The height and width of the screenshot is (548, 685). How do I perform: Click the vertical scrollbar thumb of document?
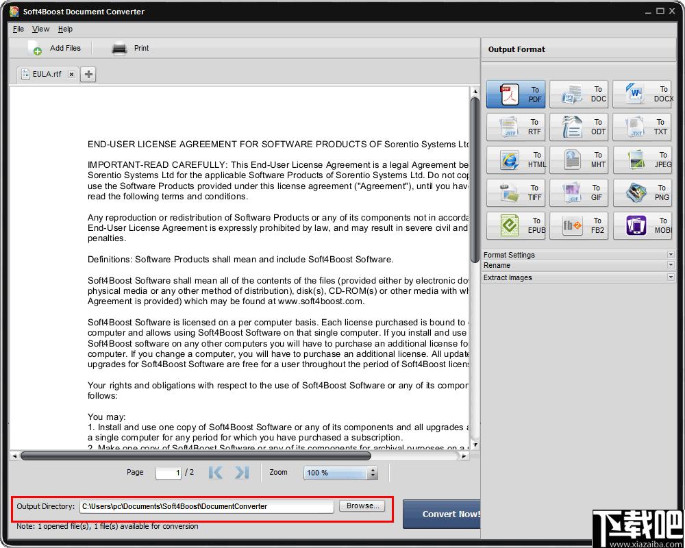coord(475,180)
